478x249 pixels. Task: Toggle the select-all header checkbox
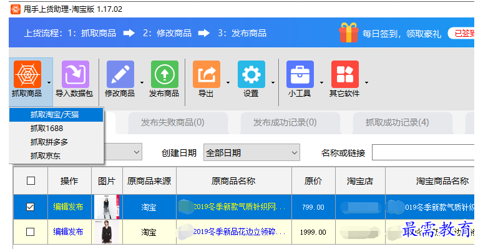point(31,181)
